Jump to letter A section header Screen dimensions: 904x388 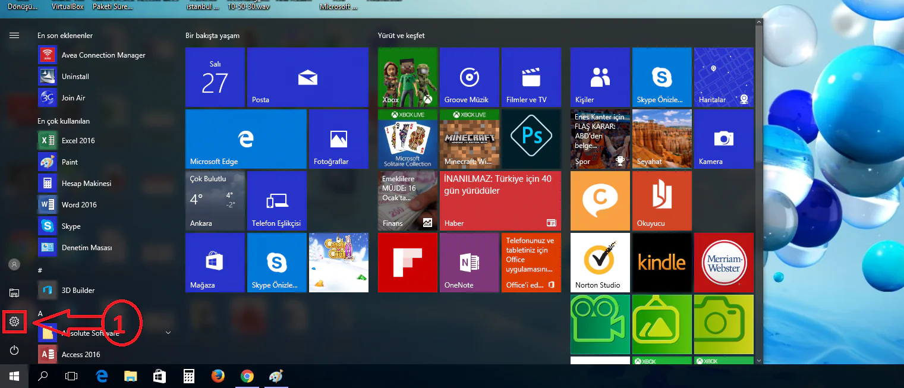[40, 313]
